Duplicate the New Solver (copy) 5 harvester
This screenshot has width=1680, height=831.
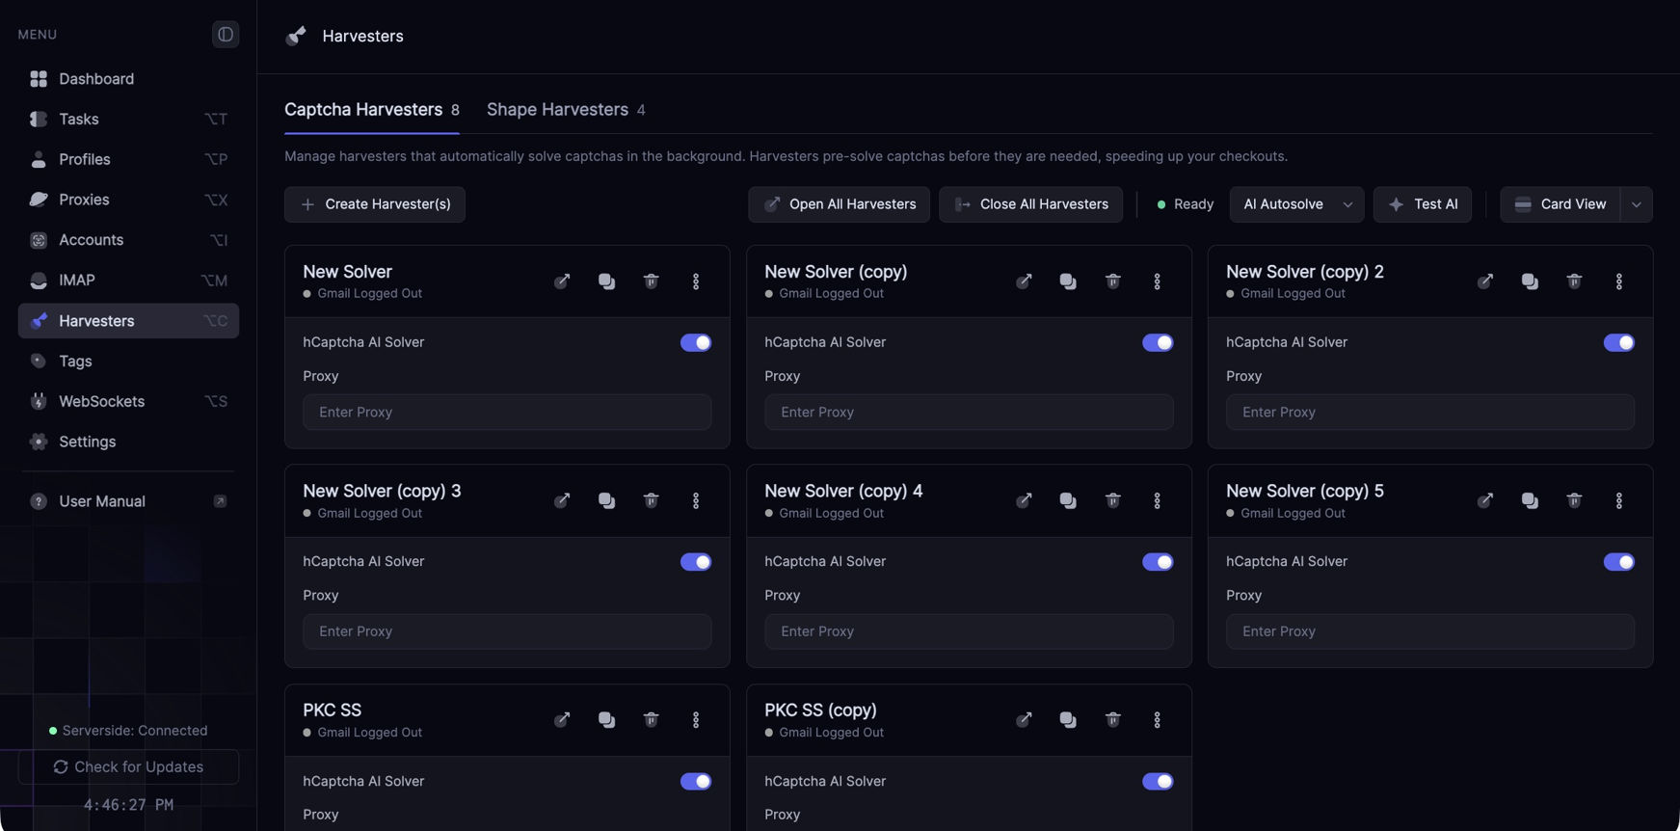pos(1530,501)
